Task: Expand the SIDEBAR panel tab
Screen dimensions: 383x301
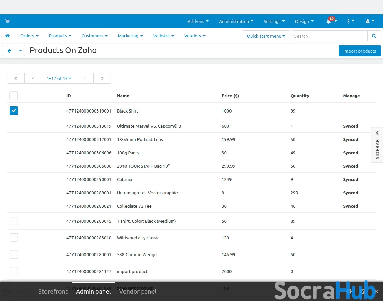Action: (x=377, y=145)
